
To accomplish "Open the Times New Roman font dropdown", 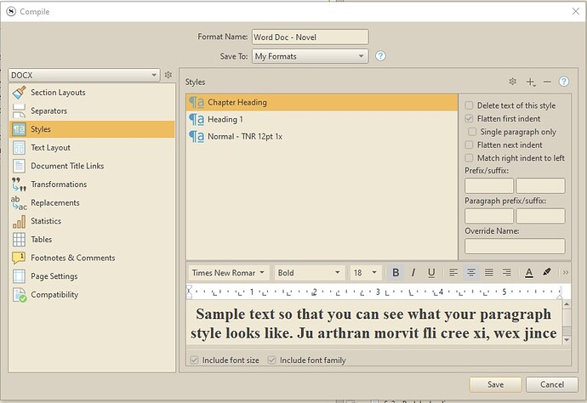I will pyautogui.click(x=228, y=273).
